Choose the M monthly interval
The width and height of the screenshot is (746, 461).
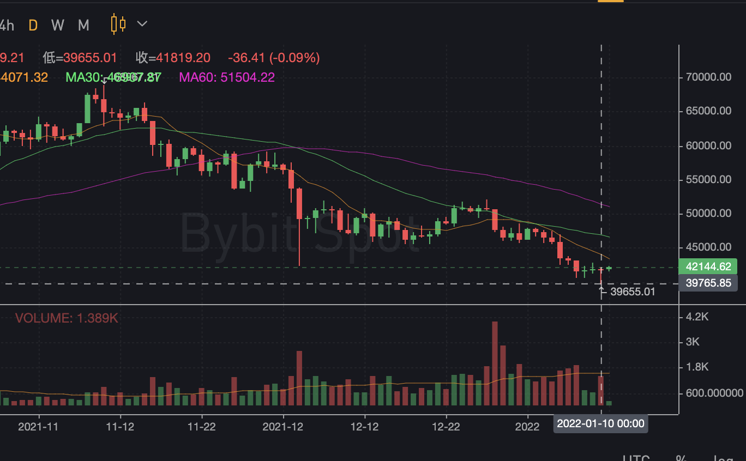pyautogui.click(x=83, y=25)
